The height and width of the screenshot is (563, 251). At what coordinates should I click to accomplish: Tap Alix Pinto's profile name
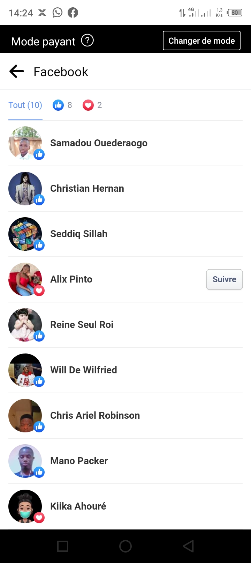(x=71, y=279)
